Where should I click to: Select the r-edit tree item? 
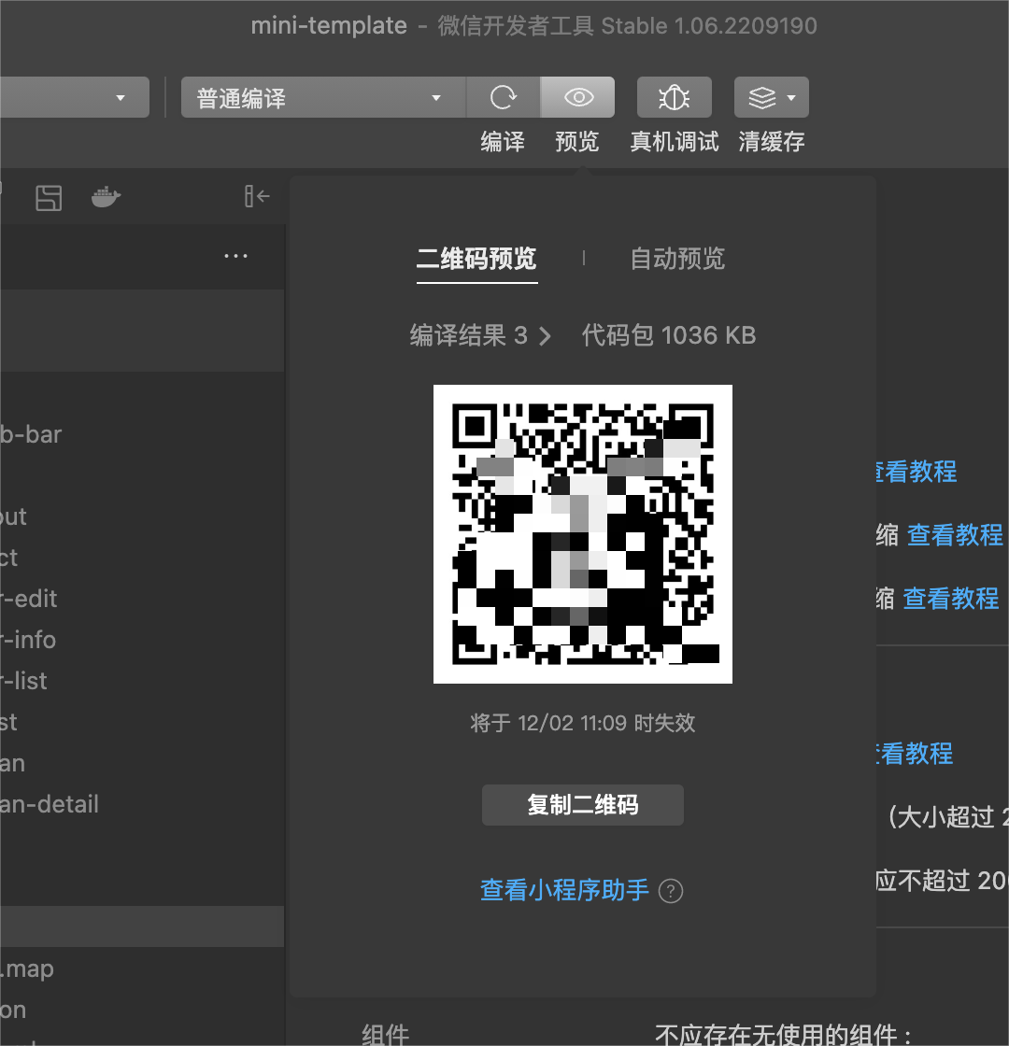(29, 599)
